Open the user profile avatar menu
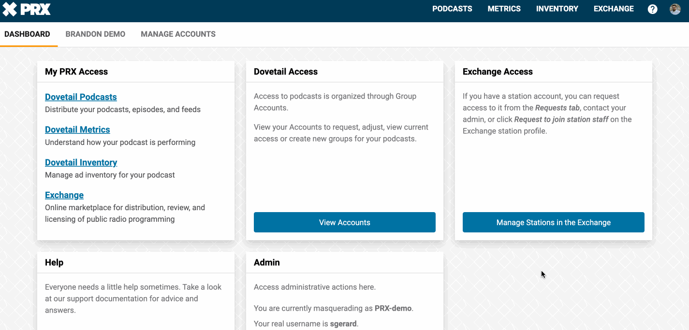689x330 pixels. click(675, 9)
